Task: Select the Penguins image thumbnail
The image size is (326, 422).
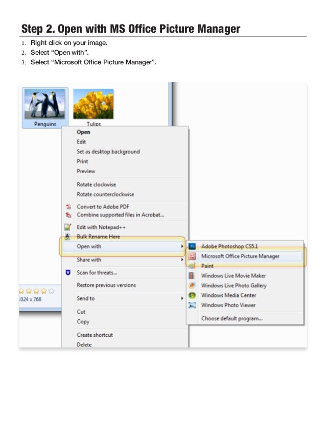Action: coord(44,104)
